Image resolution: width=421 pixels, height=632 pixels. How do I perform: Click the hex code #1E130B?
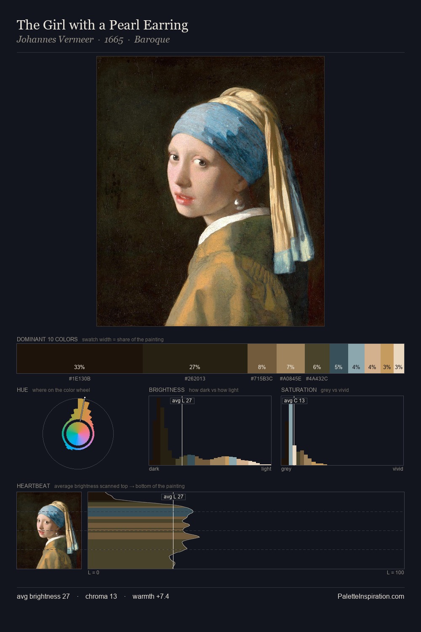(80, 379)
